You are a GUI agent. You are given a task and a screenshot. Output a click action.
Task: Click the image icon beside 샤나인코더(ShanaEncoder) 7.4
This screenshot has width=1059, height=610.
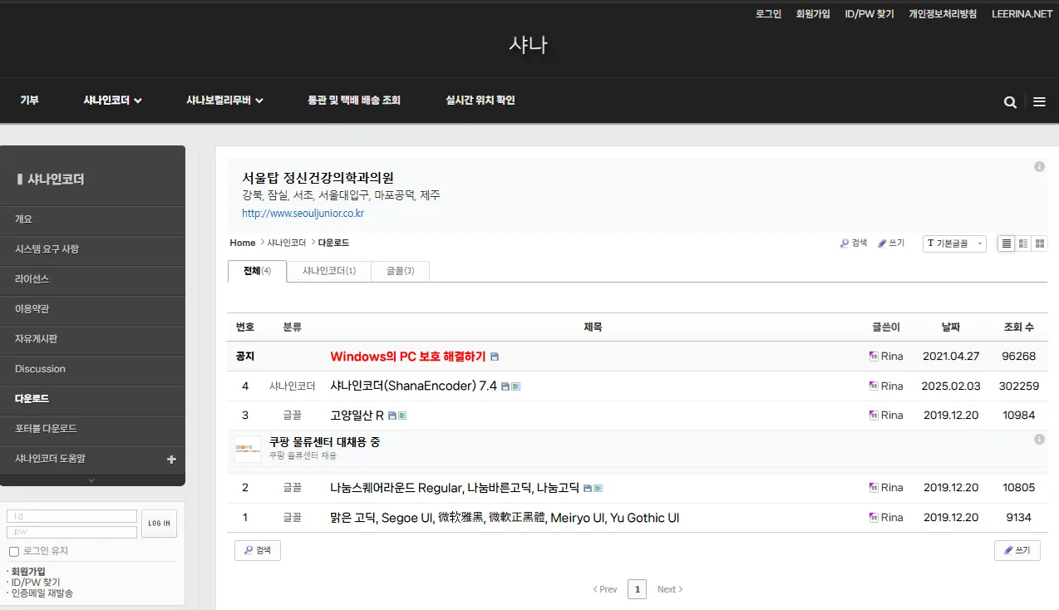[x=515, y=386]
